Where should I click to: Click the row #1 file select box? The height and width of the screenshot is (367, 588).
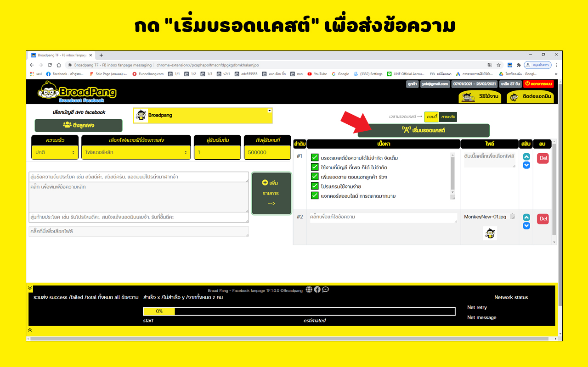click(490, 160)
